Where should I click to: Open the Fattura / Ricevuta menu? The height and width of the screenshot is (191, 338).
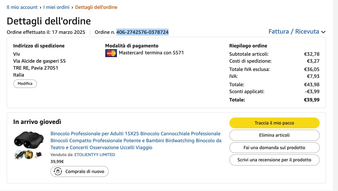click(x=294, y=32)
